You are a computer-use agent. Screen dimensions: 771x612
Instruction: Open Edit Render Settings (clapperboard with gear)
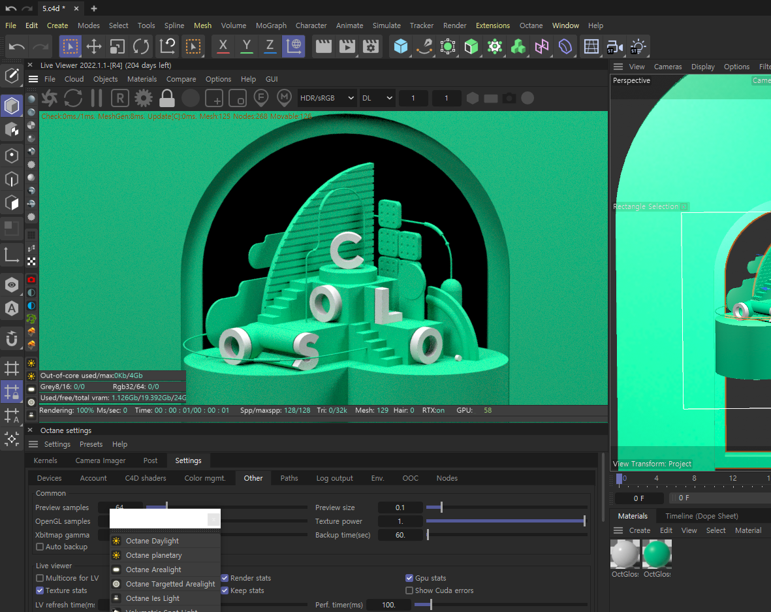click(x=371, y=47)
